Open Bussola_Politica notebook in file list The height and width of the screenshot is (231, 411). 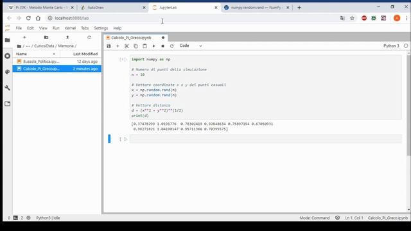coord(57,62)
